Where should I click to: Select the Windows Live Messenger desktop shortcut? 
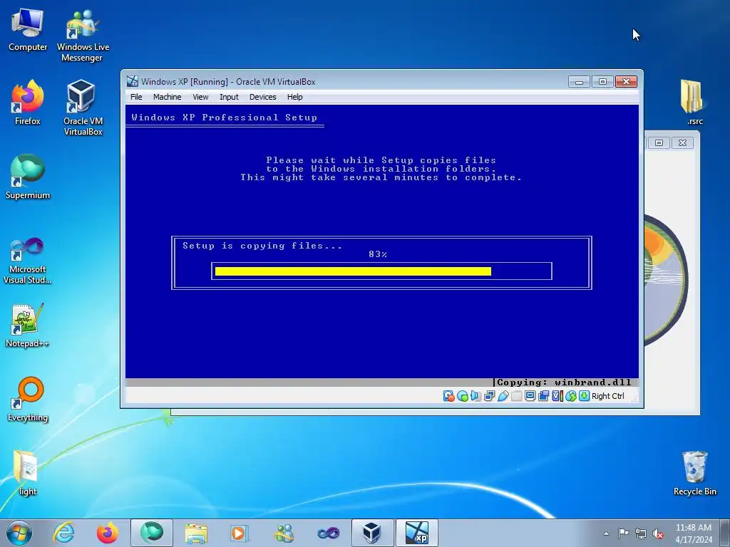(83, 36)
